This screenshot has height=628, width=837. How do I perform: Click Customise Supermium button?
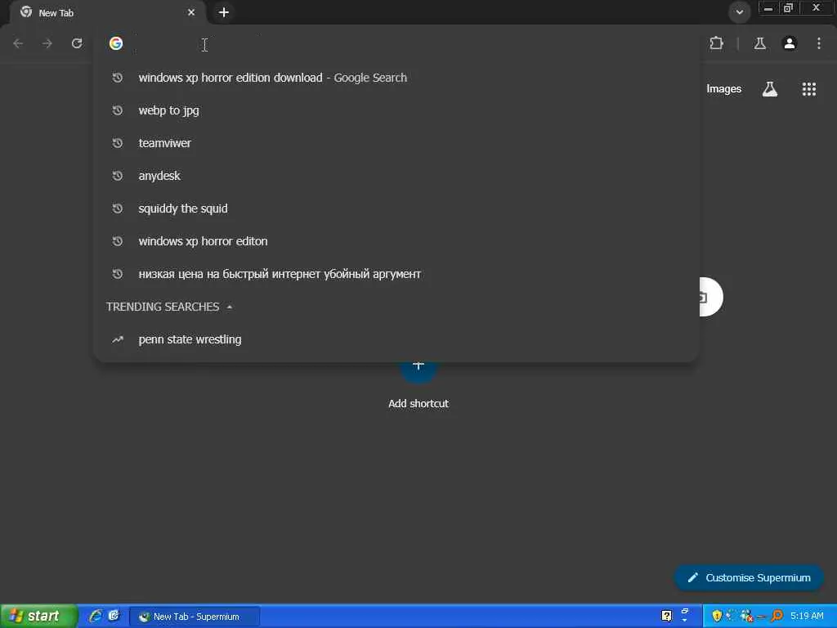point(749,578)
